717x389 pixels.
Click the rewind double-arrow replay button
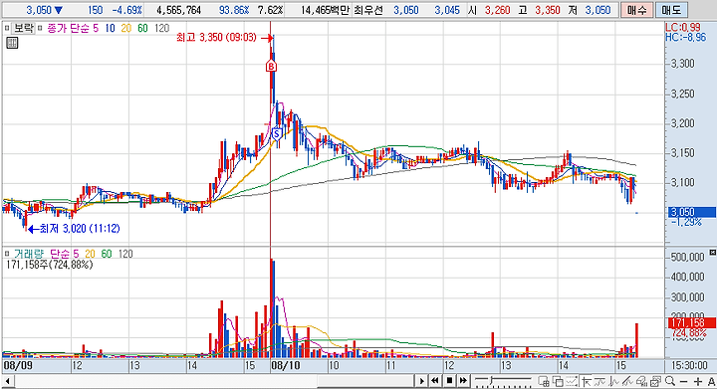coord(435,381)
